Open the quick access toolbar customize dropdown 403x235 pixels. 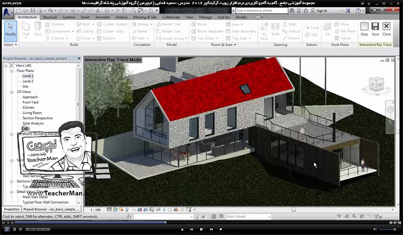click(x=157, y=11)
